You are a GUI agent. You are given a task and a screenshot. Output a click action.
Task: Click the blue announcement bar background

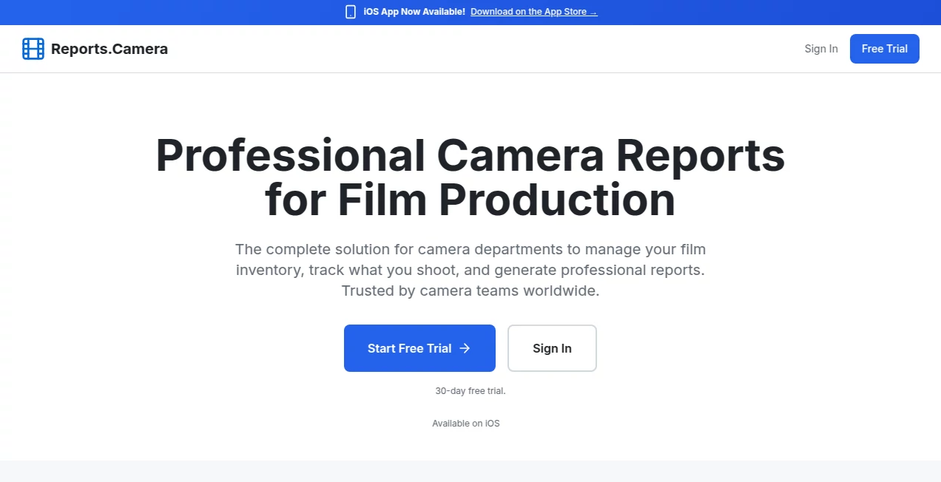(148, 12)
